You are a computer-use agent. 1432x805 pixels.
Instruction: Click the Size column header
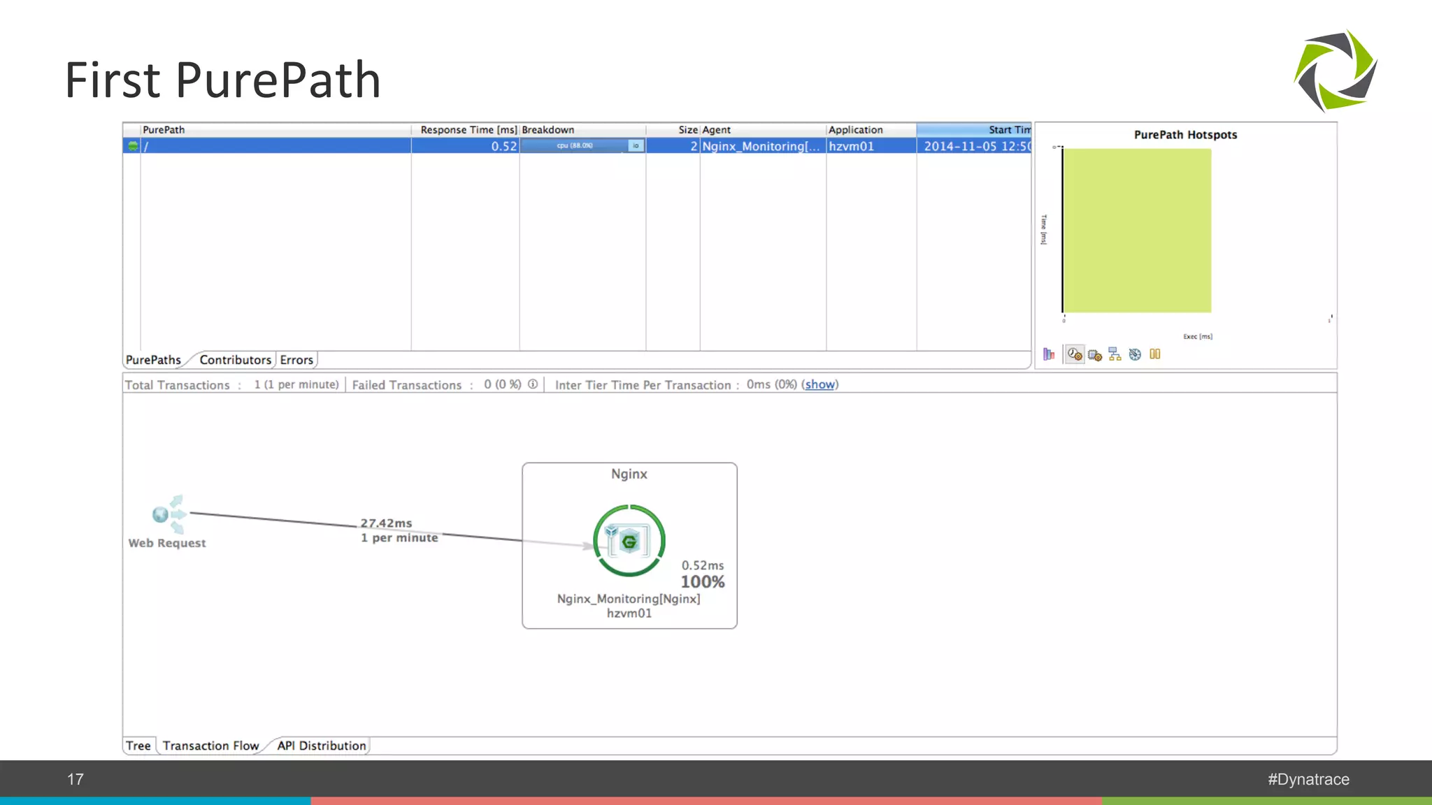(673, 130)
